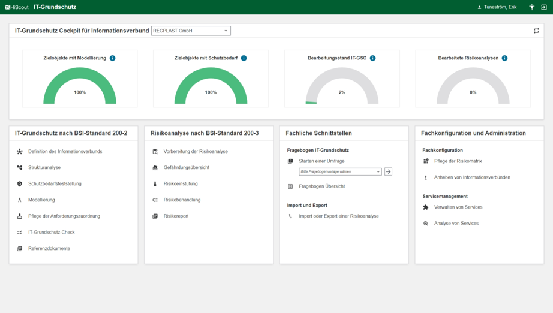Open the accessibility icon in the header
Image resolution: width=553 pixels, height=313 pixels.
pos(532,7)
